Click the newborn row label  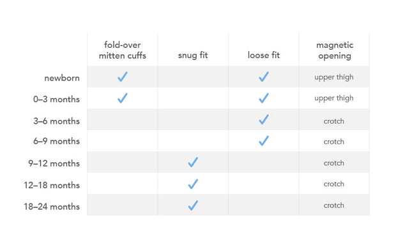coord(62,78)
